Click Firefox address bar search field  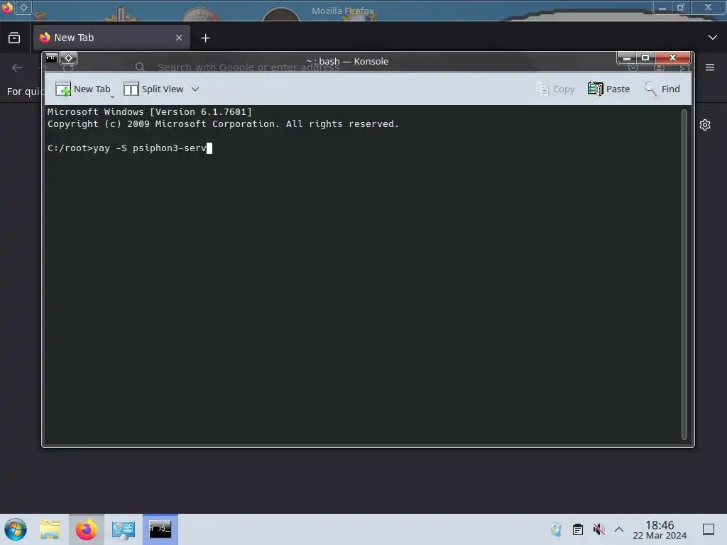coord(248,67)
